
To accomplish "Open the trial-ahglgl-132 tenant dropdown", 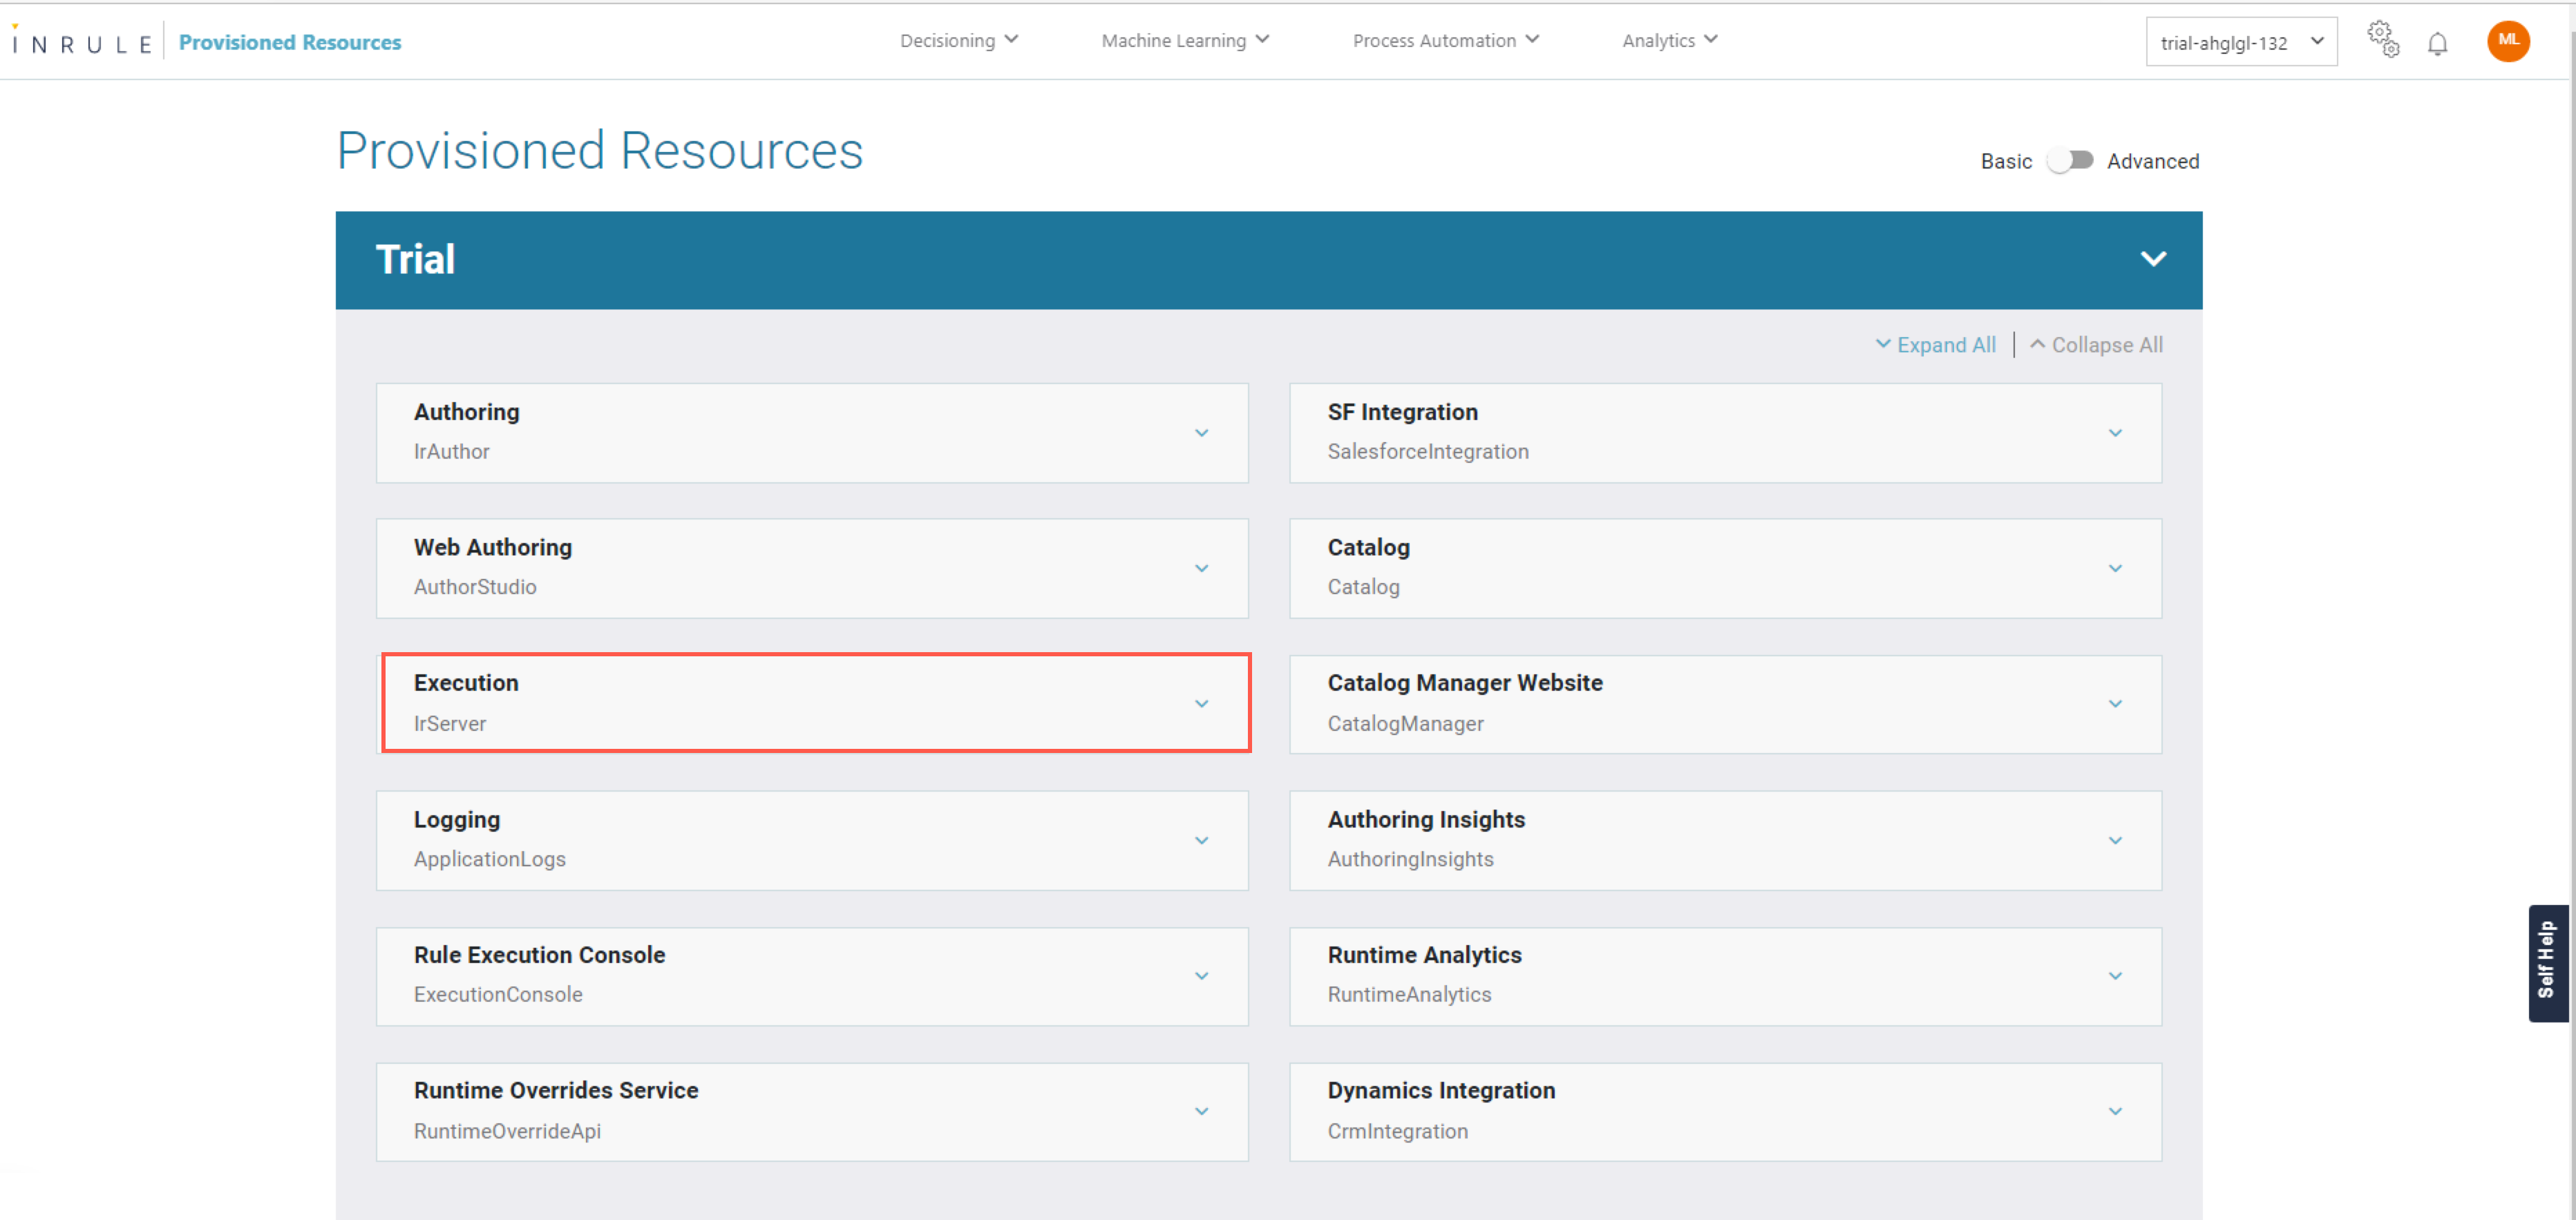I will click(2240, 43).
